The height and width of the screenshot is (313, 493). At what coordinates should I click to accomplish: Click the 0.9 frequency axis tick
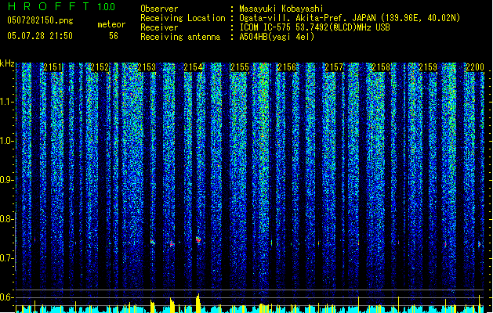(x=7, y=180)
